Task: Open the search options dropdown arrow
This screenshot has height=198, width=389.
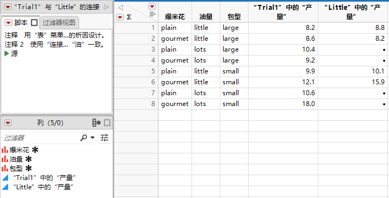Action: click(x=92, y=138)
